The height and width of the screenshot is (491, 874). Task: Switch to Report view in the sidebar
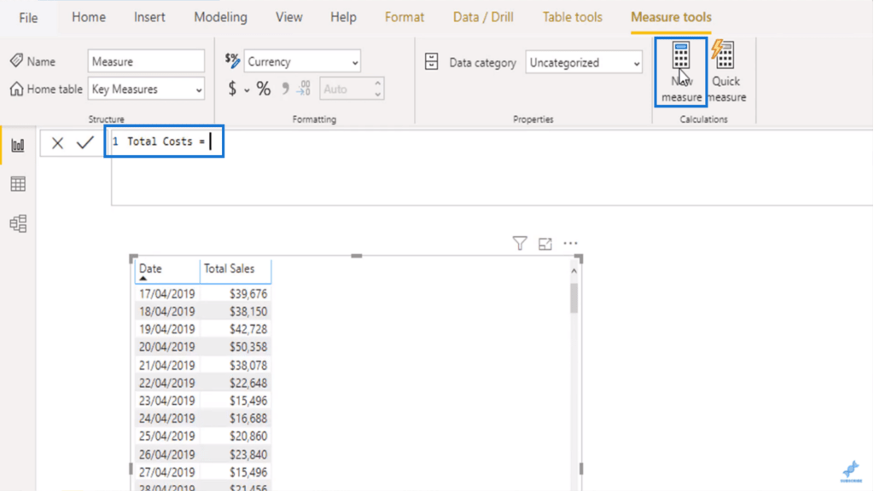[18, 146]
